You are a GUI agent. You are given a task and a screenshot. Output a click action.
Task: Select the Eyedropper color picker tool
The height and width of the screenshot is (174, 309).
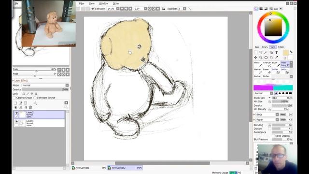pos(276,58)
